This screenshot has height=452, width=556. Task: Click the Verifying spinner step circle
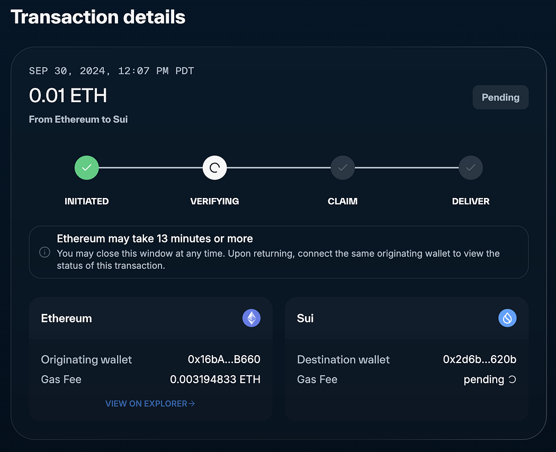[214, 168]
